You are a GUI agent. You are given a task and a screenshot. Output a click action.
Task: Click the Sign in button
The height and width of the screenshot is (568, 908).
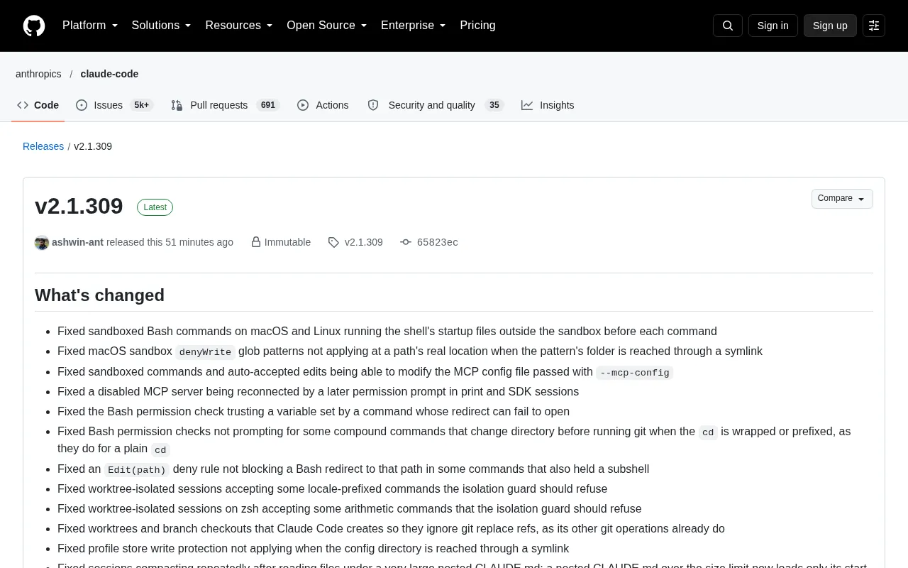773,26
